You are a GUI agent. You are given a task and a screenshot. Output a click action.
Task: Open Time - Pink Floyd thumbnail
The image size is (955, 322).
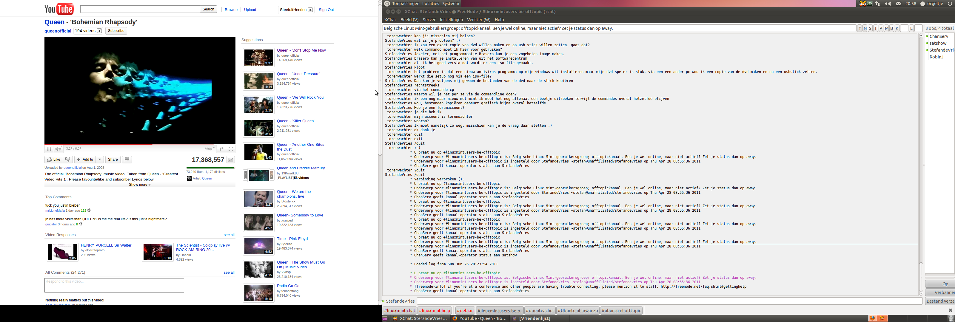coord(259,246)
